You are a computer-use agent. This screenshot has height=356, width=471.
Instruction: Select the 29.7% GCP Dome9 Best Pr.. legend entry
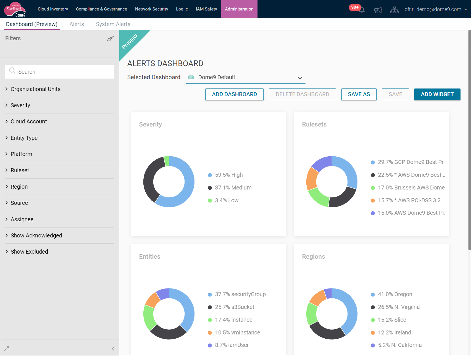(408, 162)
